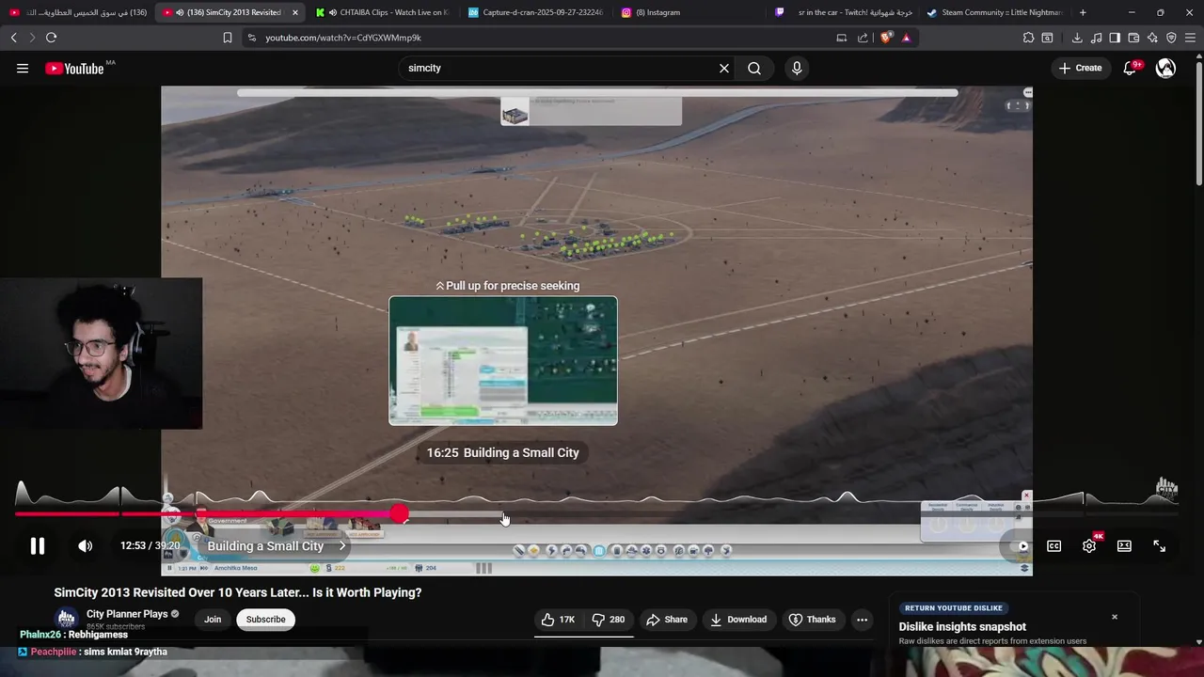Like the video (17K)
The width and height of the screenshot is (1204, 677).
(558, 619)
